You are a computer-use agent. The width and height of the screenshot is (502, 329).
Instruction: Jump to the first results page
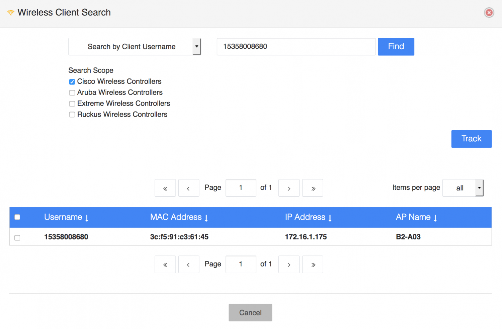pyautogui.click(x=165, y=188)
